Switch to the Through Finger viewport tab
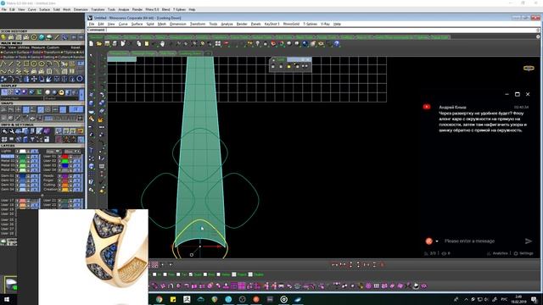The height and width of the screenshot is (305, 543). (143, 53)
